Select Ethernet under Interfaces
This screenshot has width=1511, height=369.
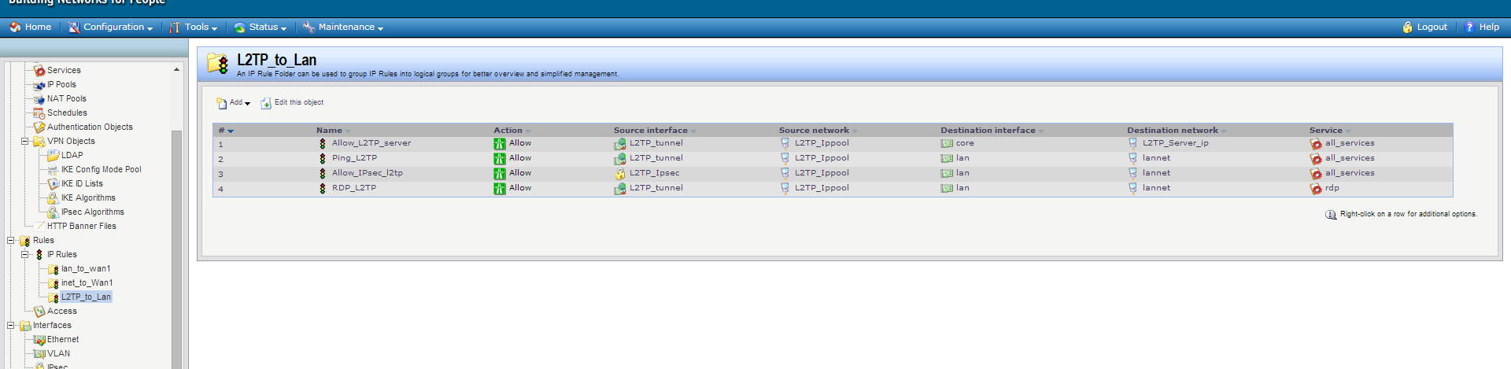click(63, 340)
